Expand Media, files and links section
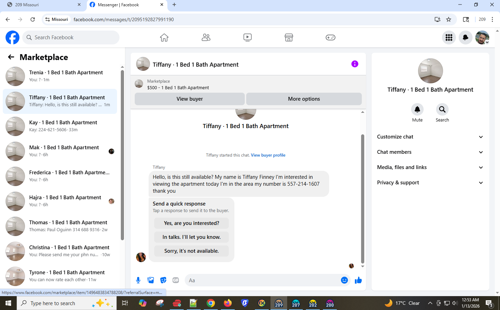Screen dimensions: 500x310 430,167
